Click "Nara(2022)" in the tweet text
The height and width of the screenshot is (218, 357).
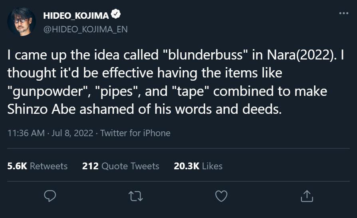[300, 55]
